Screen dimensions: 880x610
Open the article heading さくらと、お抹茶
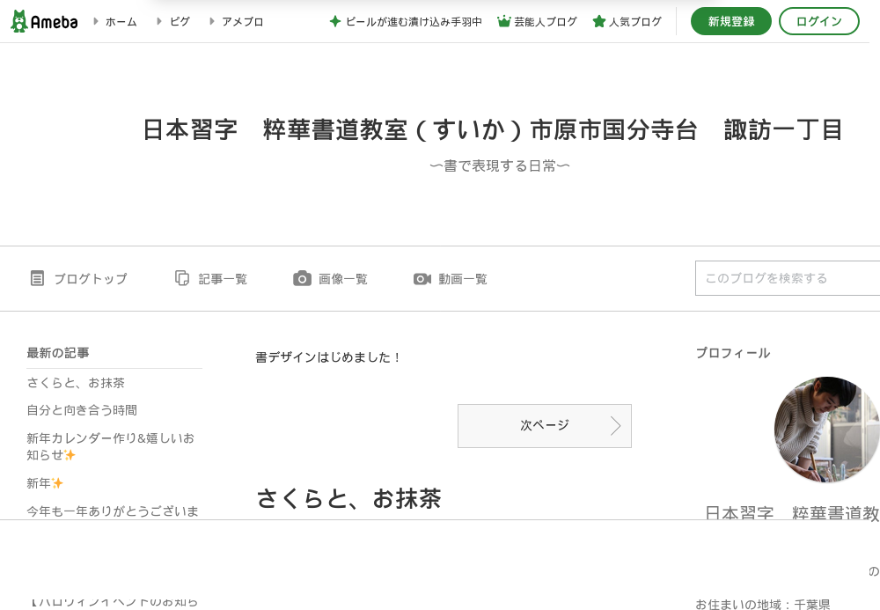pyautogui.click(x=348, y=498)
